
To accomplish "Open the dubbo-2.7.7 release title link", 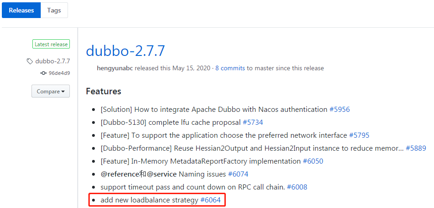I will coord(125,51).
